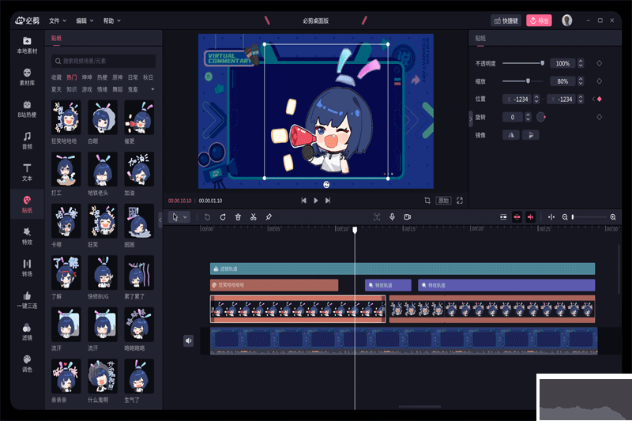Mirror the sticker vertically

click(530, 135)
